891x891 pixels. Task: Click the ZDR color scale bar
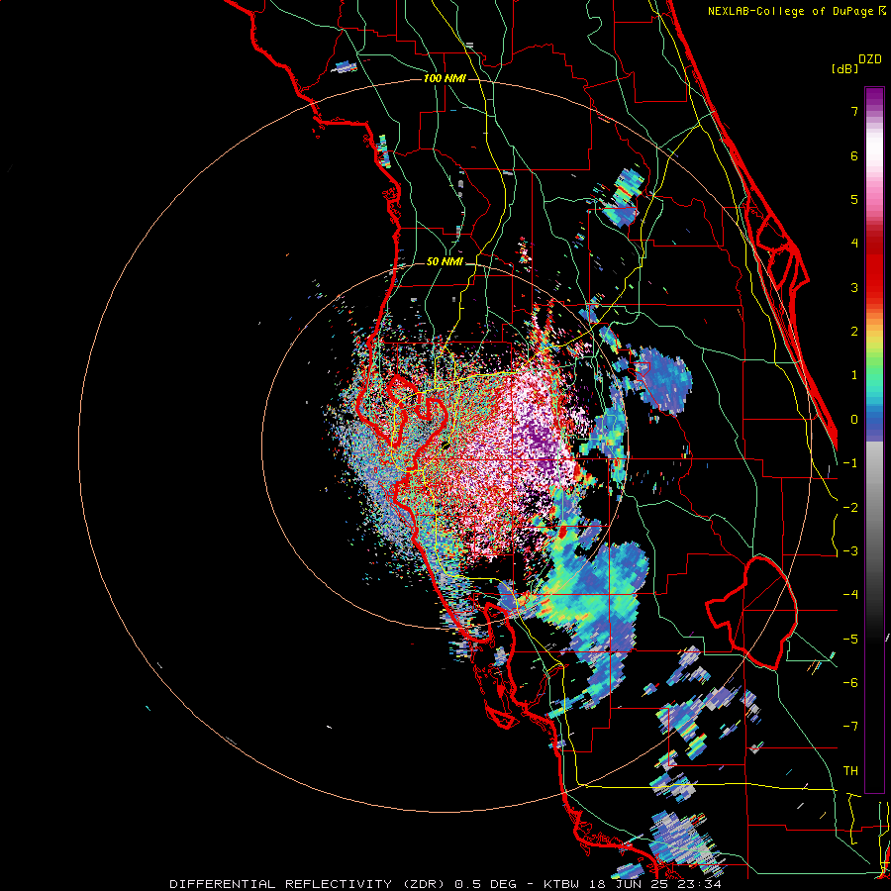coord(874,440)
